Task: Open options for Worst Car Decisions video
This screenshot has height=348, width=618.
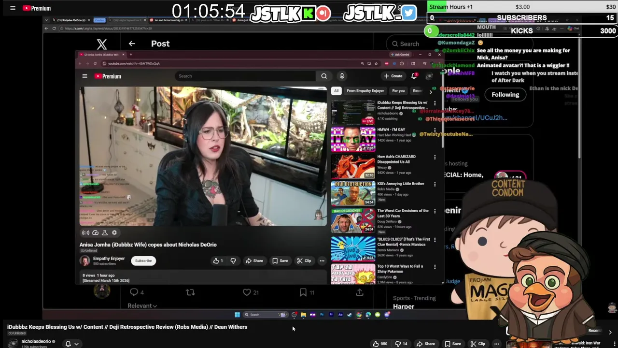Action: coord(435,211)
